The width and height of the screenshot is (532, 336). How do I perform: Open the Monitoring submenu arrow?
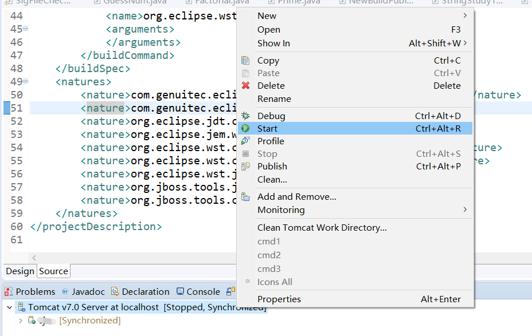465,209
